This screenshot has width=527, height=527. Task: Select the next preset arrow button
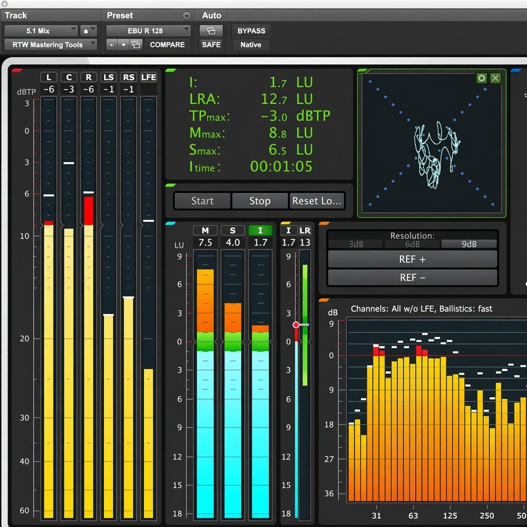(124, 45)
